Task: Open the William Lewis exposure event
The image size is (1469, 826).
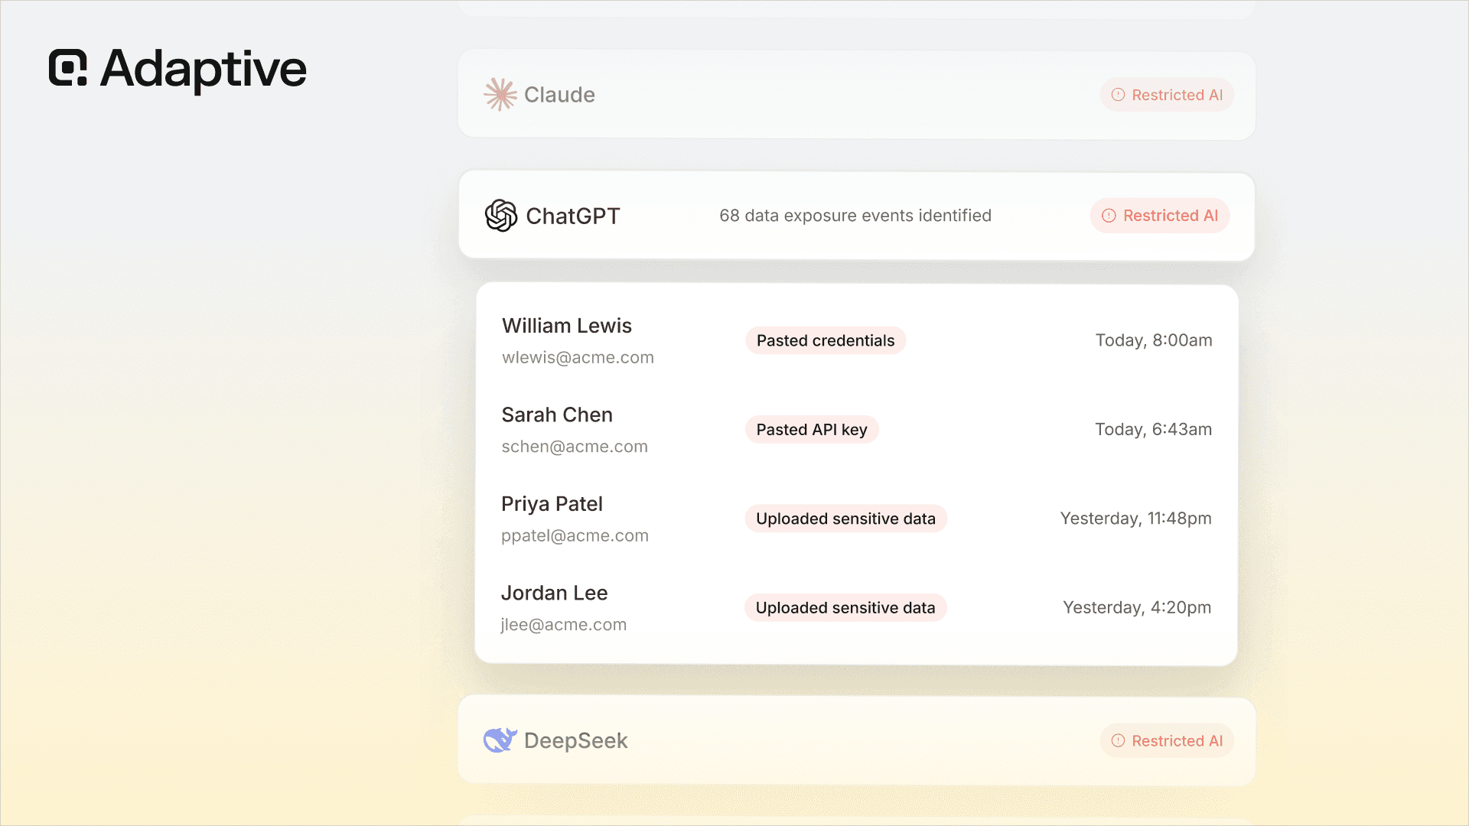Action: pos(856,340)
